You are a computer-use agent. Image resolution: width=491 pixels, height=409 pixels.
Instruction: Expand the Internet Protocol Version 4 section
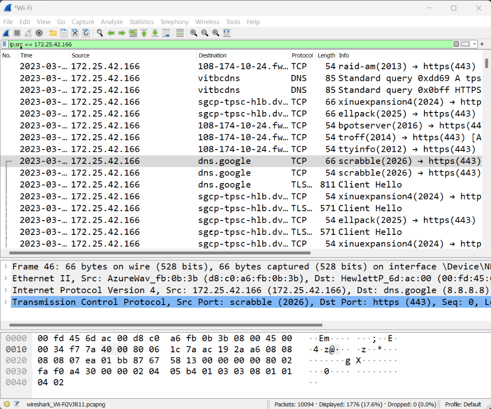[x=4, y=290]
